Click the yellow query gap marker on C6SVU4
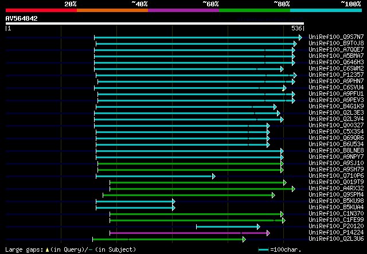Viewport: 367px width, 254px height. coord(283,89)
